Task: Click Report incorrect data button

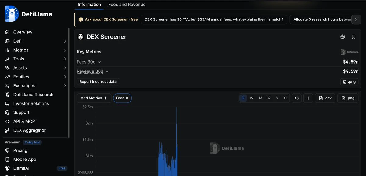Action: click(98, 82)
